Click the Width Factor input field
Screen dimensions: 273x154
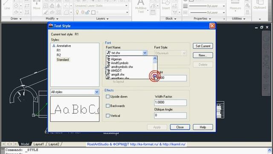[170, 103]
